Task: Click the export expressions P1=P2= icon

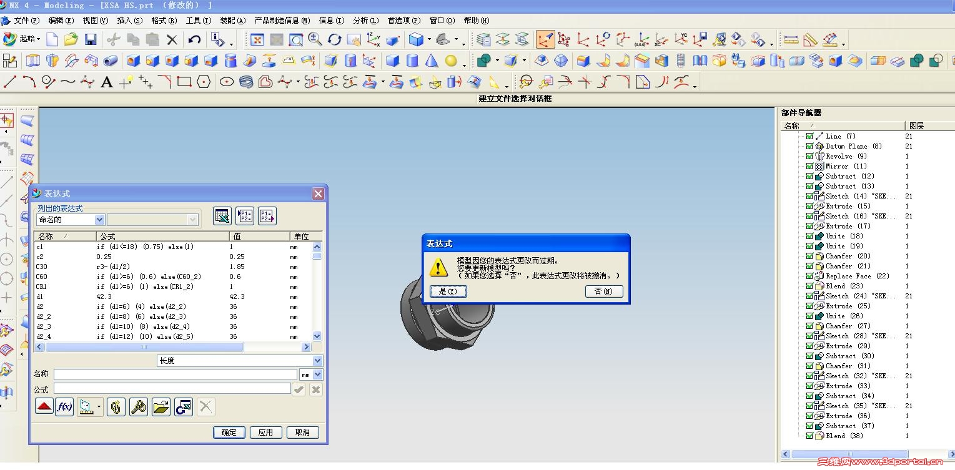Action: [x=267, y=216]
